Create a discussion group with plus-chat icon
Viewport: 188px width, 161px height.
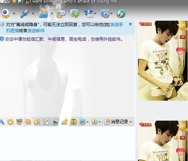pos(75,14)
